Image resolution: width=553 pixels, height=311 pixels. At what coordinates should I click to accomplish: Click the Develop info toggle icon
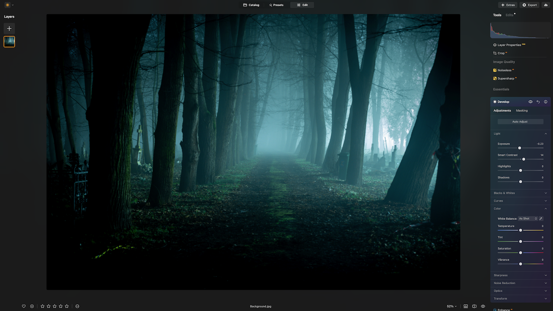[546, 102]
